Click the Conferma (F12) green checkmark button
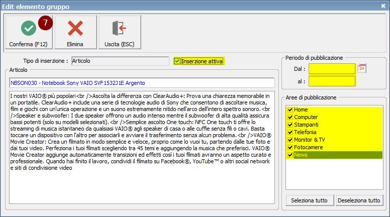Image resolution: width=390 pixels, height=217 pixels. pos(29,32)
